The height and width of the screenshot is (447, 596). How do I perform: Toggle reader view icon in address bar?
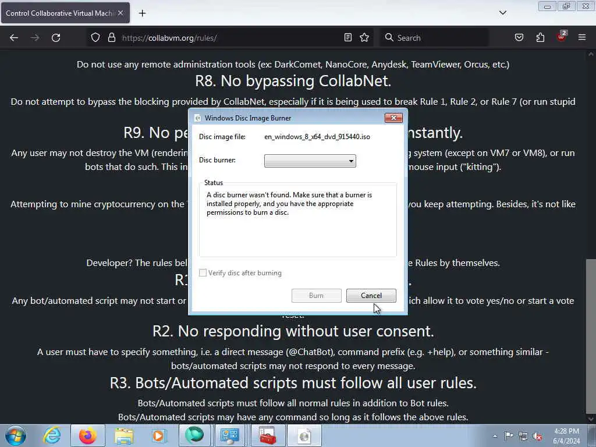tap(348, 38)
